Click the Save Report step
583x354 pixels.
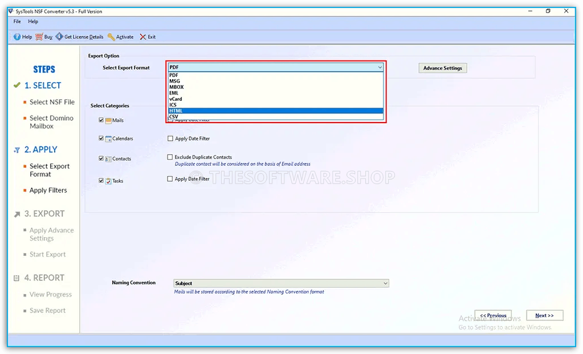click(x=48, y=311)
